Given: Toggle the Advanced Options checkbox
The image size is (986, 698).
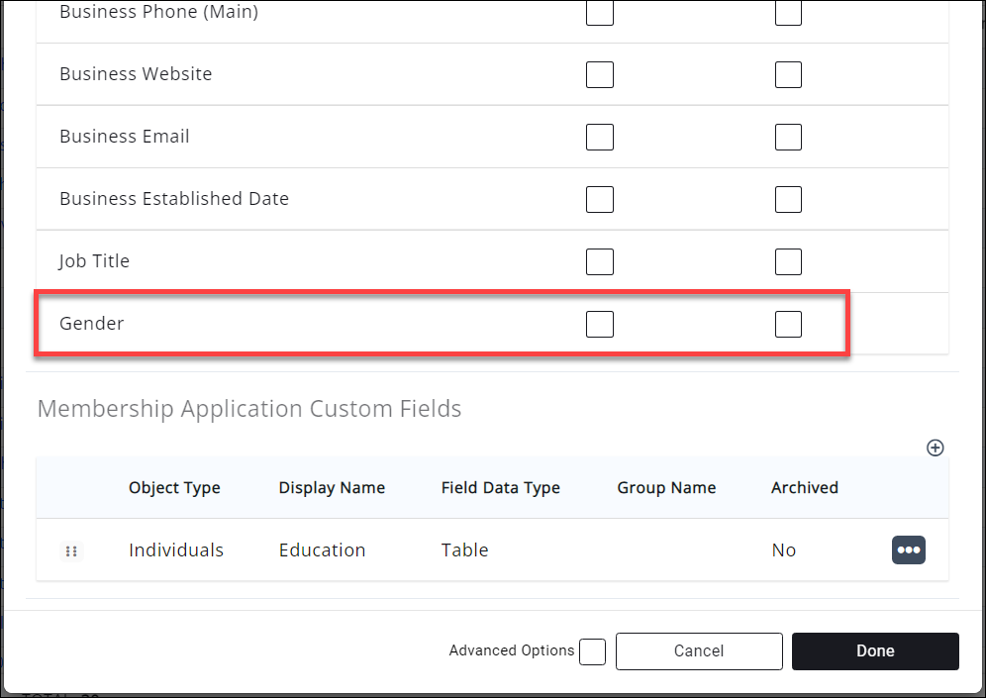Looking at the screenshot, I should pos(592,651).
